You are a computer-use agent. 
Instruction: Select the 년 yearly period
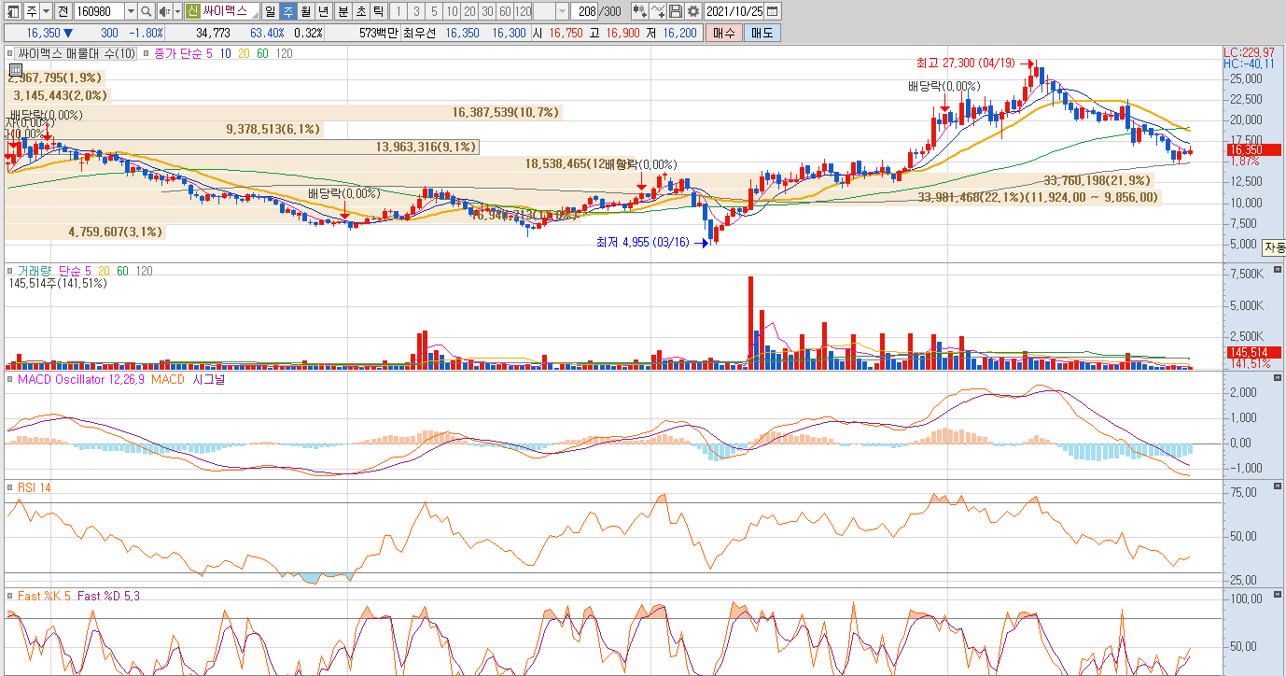[x=323, y=11]
